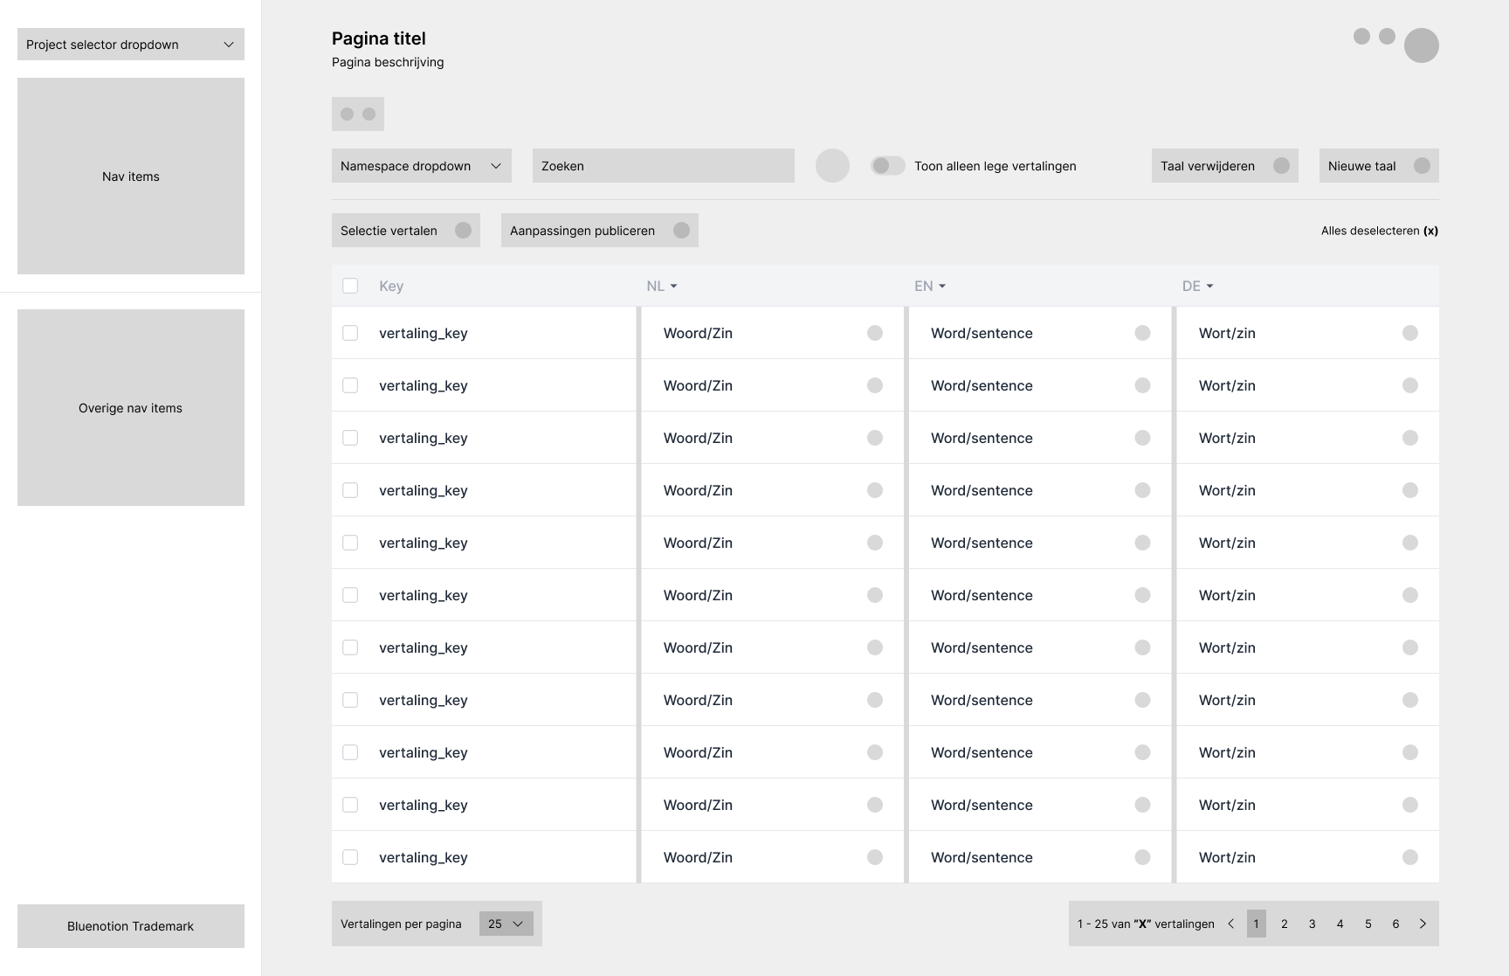The width and height of the screenshot is (1509, 976).
Task: Click the Bluenotion Trademark element
Action: [130, 925]
